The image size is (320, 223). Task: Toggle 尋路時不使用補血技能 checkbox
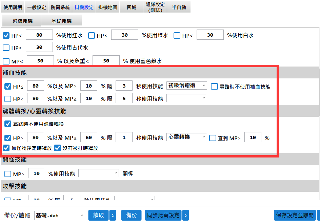coord(214,87)
